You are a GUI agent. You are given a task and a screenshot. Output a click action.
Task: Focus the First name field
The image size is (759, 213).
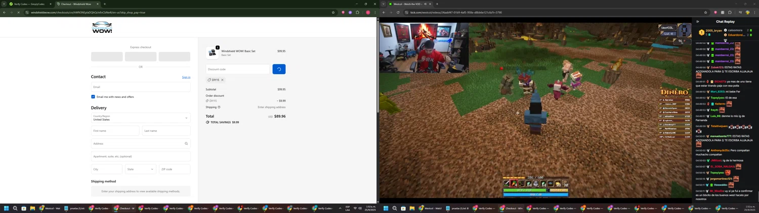pyautogui.click(x=115, y=131)
